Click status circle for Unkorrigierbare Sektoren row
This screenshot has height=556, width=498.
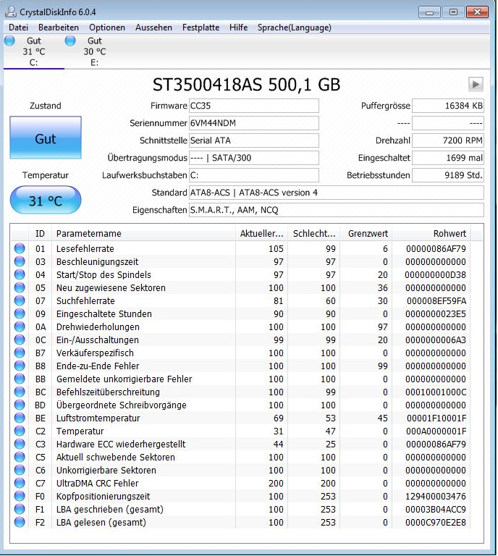coord(20,470)
